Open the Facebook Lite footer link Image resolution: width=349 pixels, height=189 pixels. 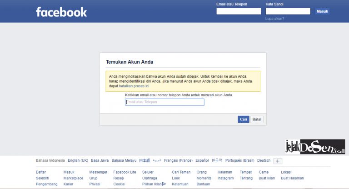125,172
